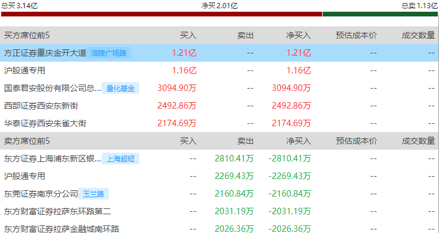
Task: Click the 玉兰路 tag
Action: tap(93, 194)
